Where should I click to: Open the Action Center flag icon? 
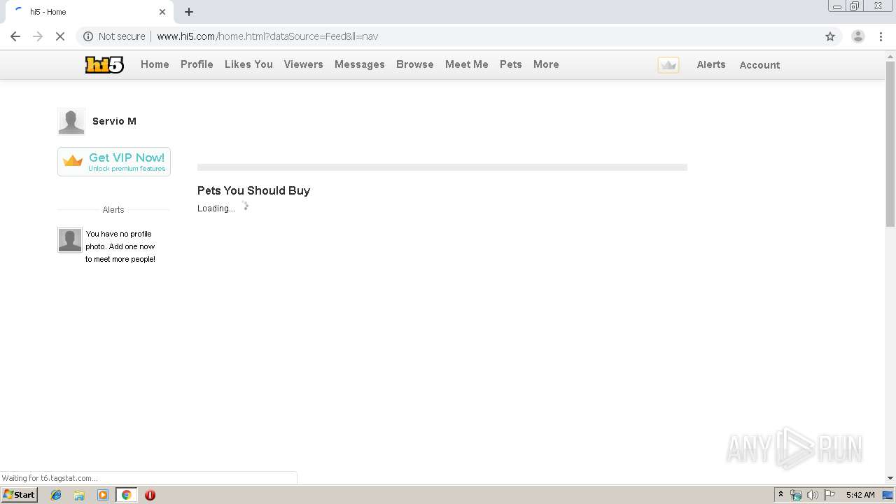(829, 495)
